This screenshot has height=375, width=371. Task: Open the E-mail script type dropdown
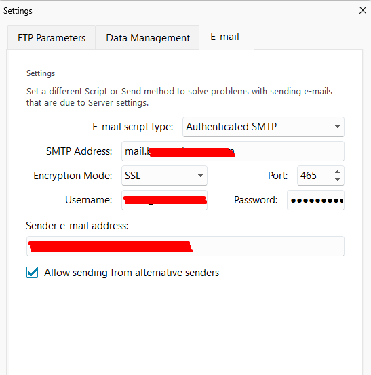[263, 127]
